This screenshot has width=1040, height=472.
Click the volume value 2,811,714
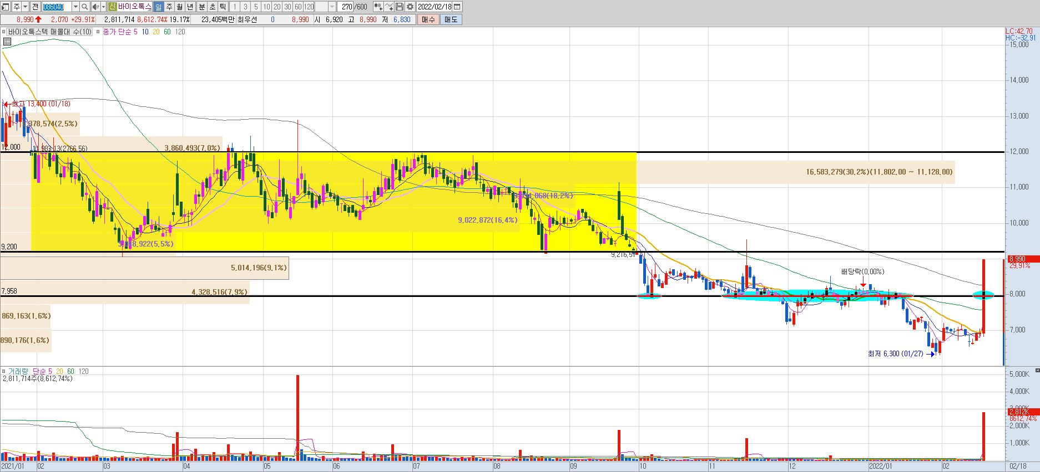coord(119,19)
